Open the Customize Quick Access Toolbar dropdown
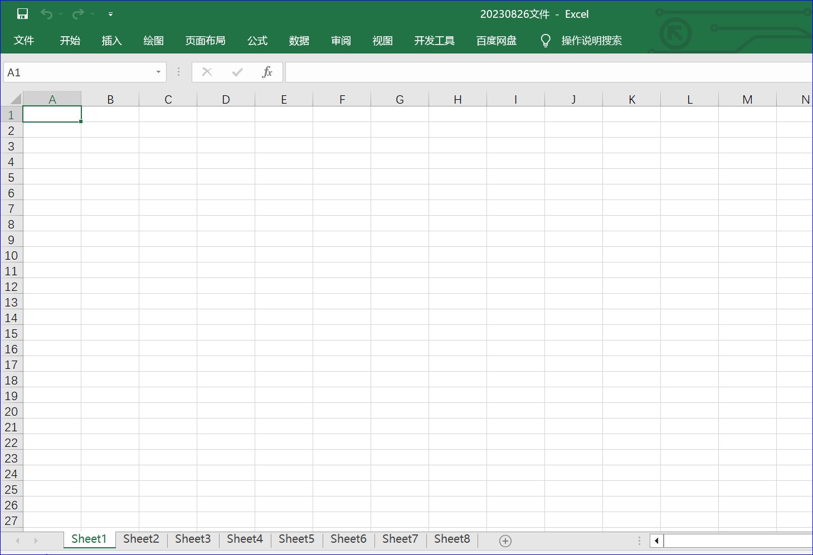The height and width of the screenshot is (555, 813). (x=110, y=14)
